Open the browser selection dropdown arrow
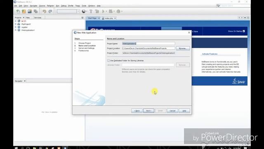 pyautogui.click(x=87, y=11)
